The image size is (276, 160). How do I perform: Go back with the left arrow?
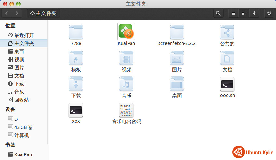click(x=7, y=13)
